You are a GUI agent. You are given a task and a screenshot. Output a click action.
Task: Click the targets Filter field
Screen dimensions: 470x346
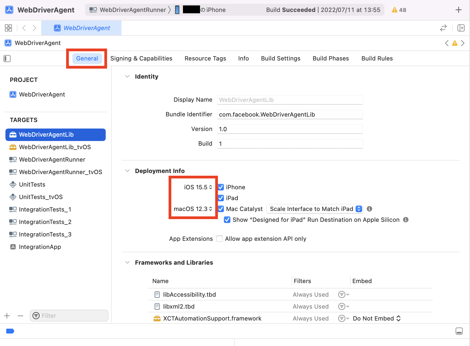click(69, 316)
